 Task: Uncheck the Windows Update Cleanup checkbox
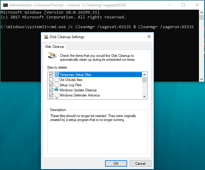51,90
